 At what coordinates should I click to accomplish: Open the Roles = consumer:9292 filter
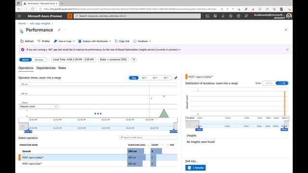pyautogui.click(x=114, y=60)
